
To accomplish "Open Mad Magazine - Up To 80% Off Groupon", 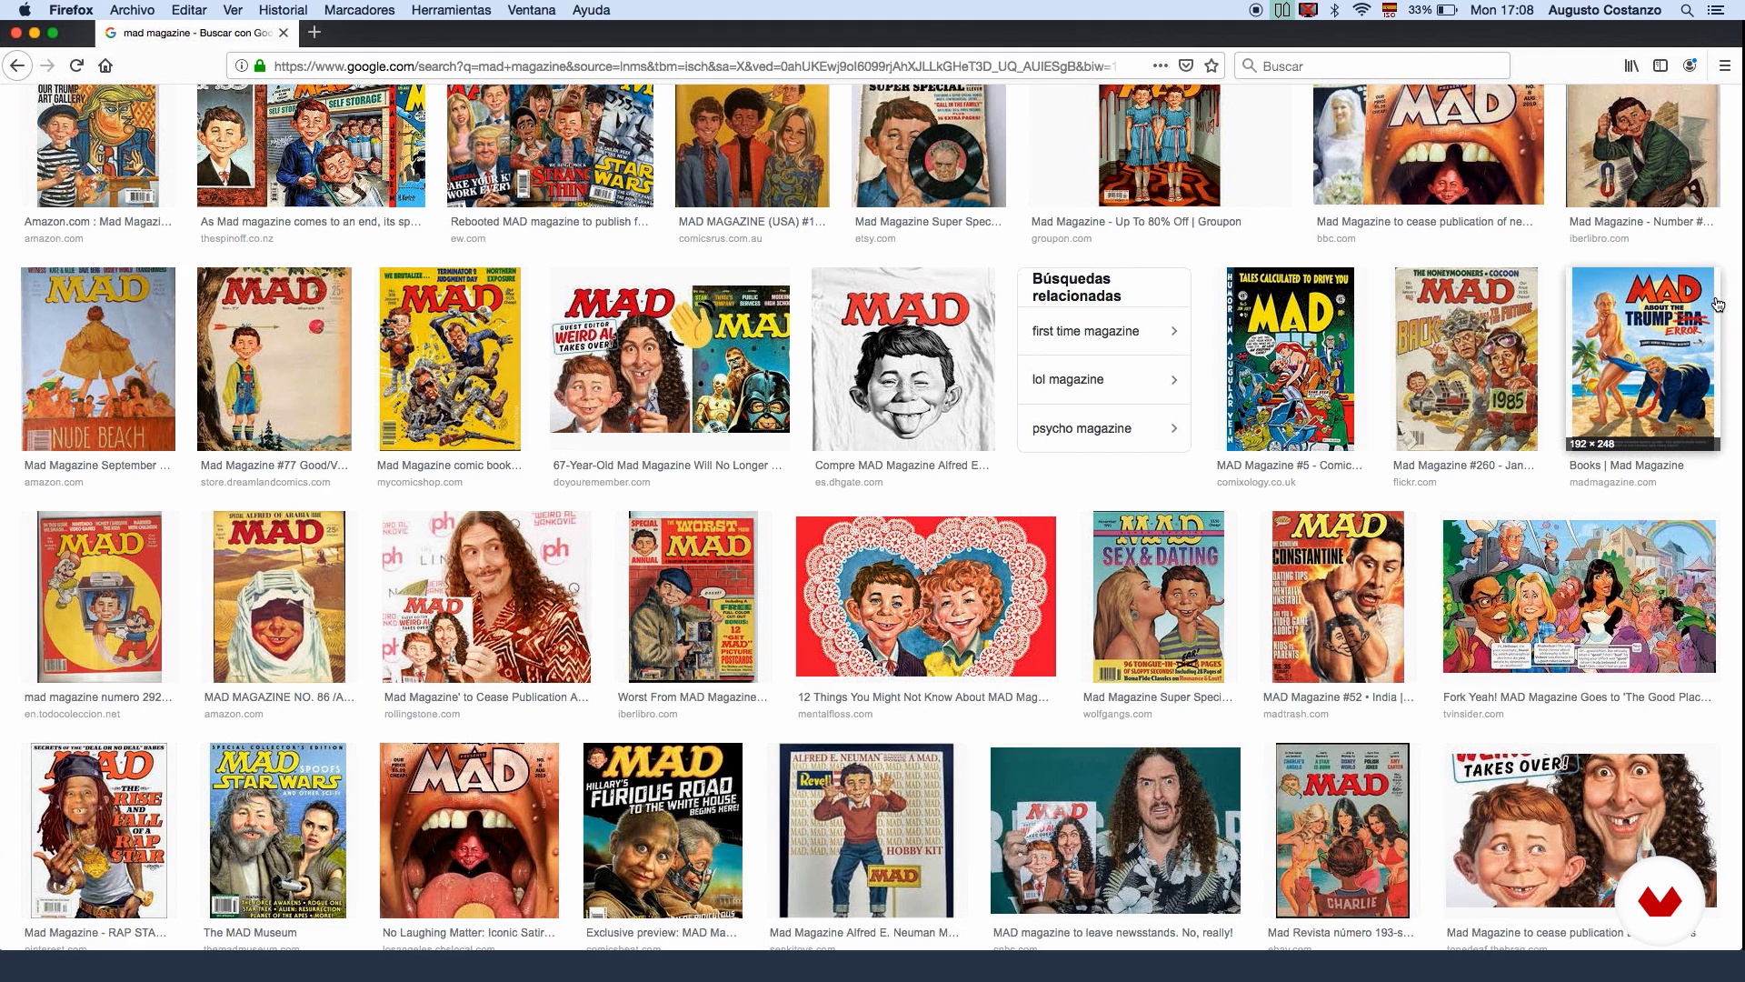I will tap(1136, 222).
